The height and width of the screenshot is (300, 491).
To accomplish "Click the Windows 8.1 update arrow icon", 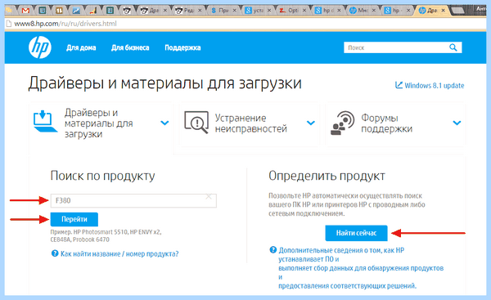I will click(x=399, y=85).
